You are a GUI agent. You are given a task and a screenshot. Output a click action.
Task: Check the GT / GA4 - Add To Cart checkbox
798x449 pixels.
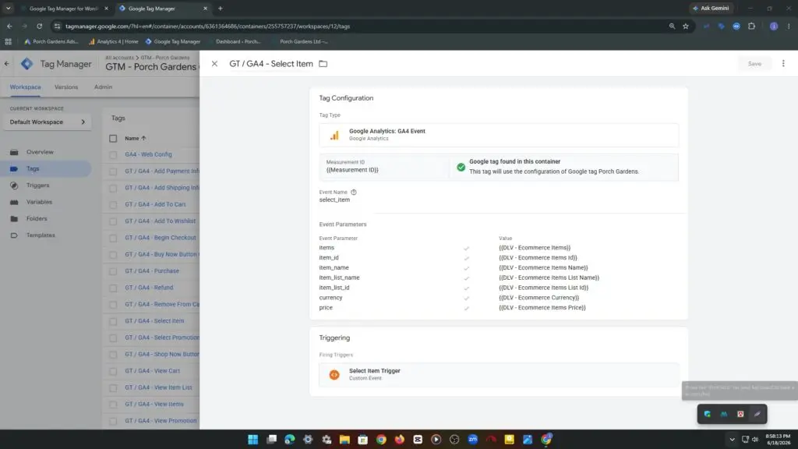(x=113, y=205)
